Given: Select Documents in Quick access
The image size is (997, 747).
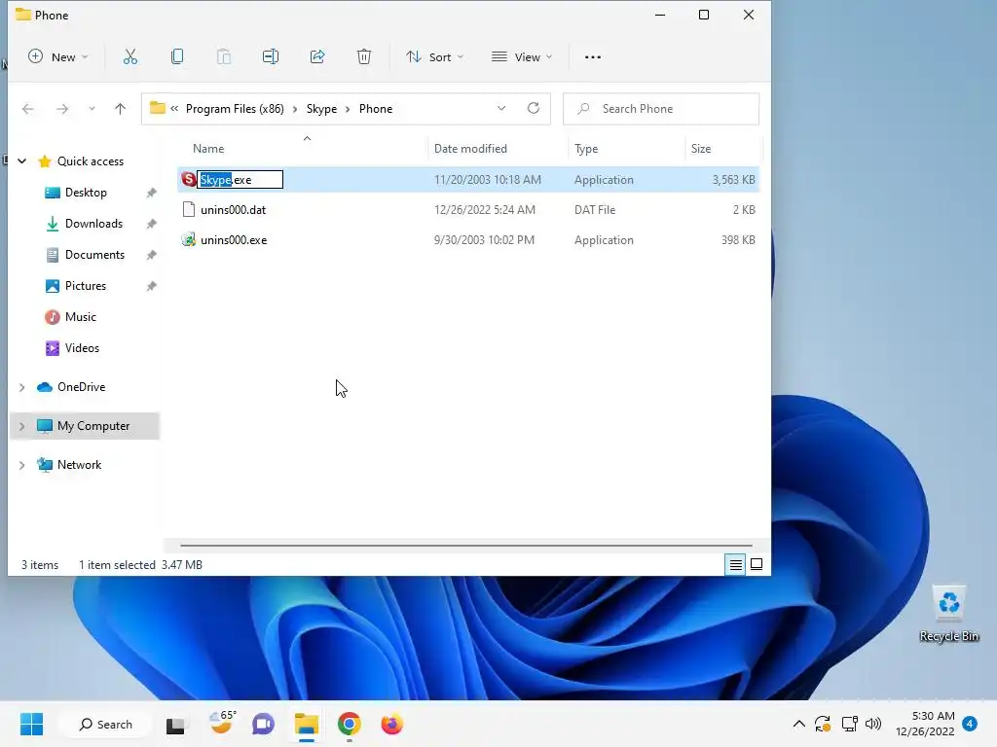Looking at the screenshot, I should [x=94, y=255].
